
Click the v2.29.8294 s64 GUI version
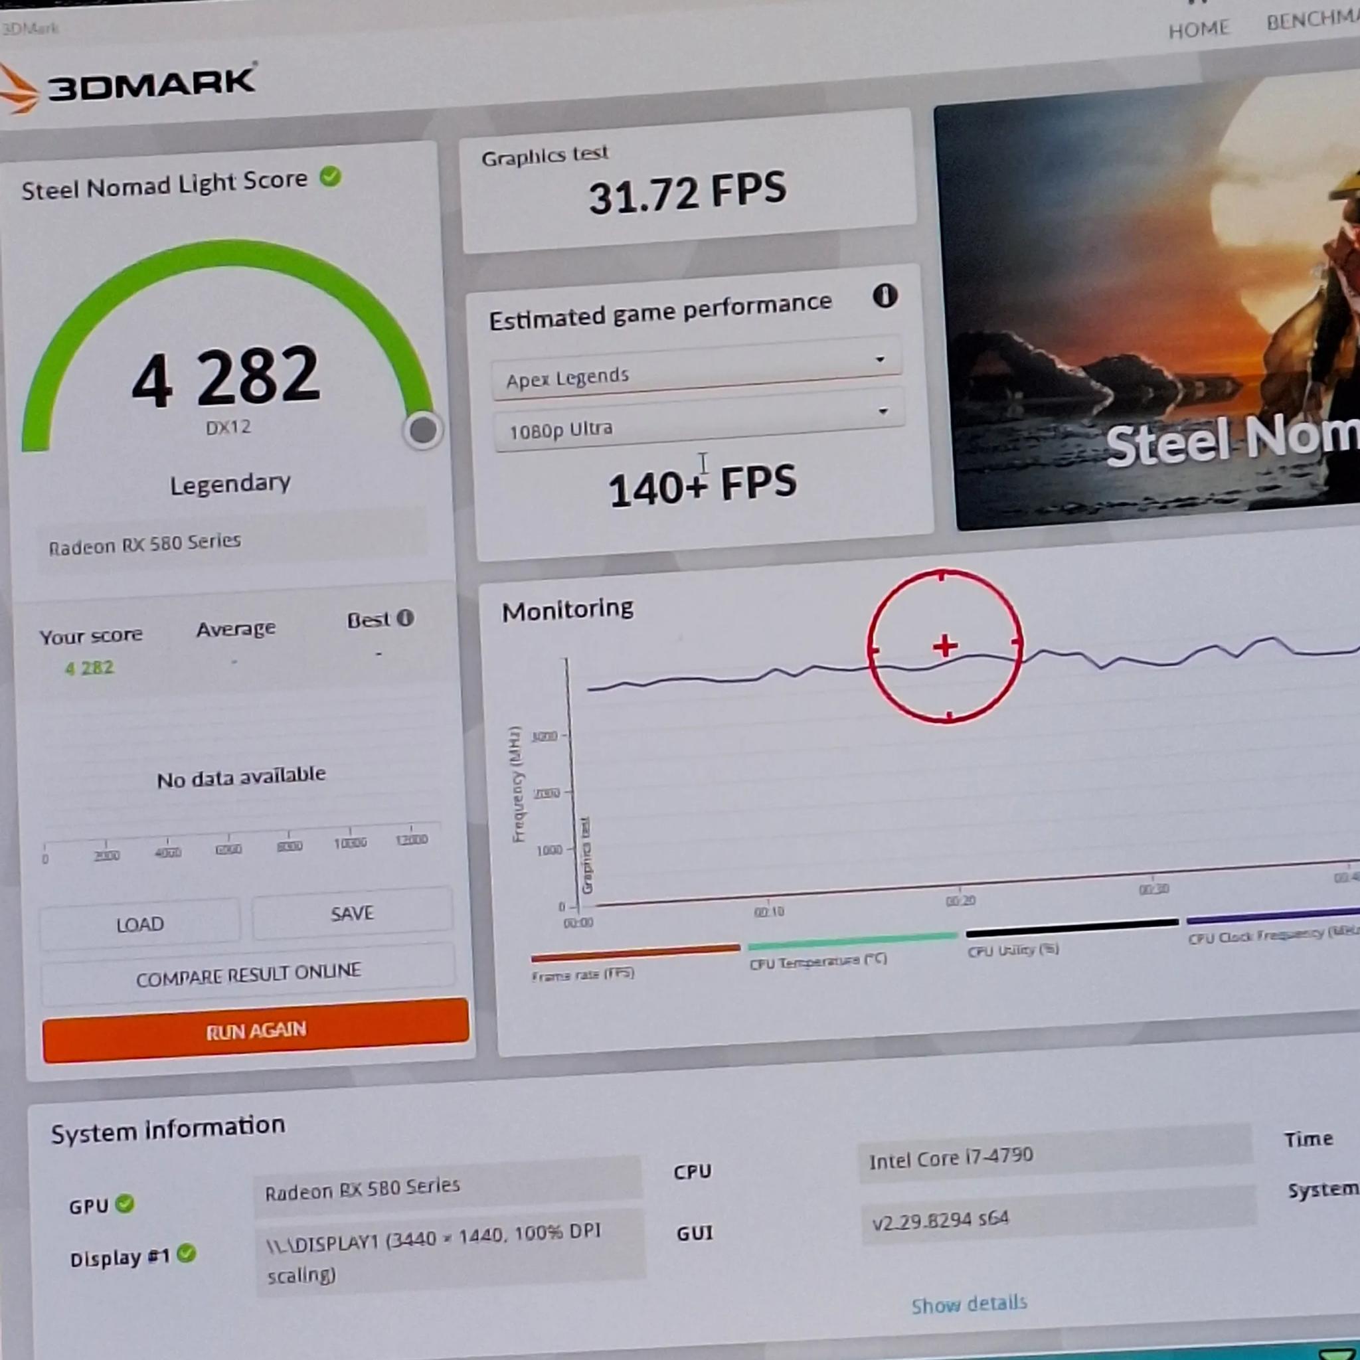[1058, 1217]
